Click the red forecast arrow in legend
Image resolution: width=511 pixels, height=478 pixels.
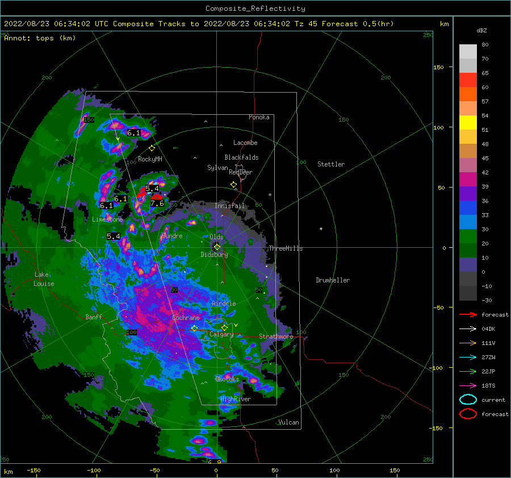[468, 314]
